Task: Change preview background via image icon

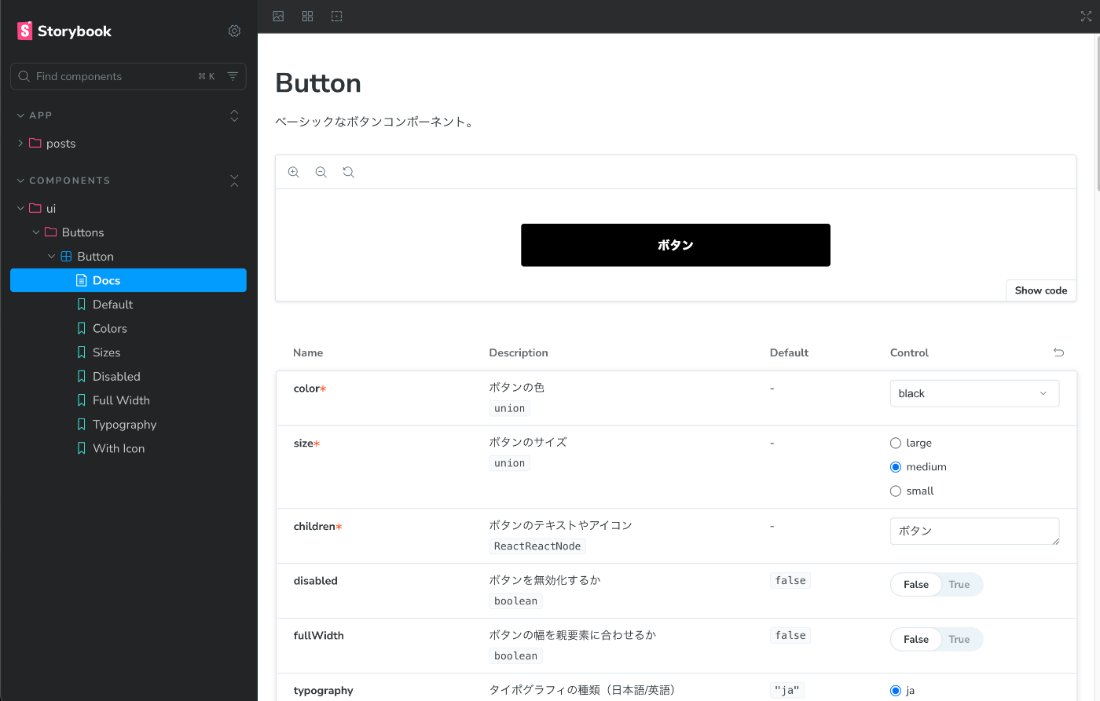Action: pyautogui.click(x=278, y=16)
